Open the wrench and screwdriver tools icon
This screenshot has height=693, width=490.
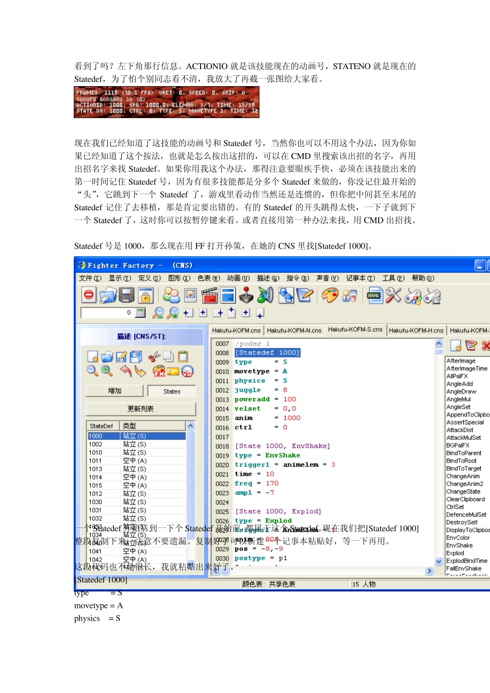(x=394, y=295)
